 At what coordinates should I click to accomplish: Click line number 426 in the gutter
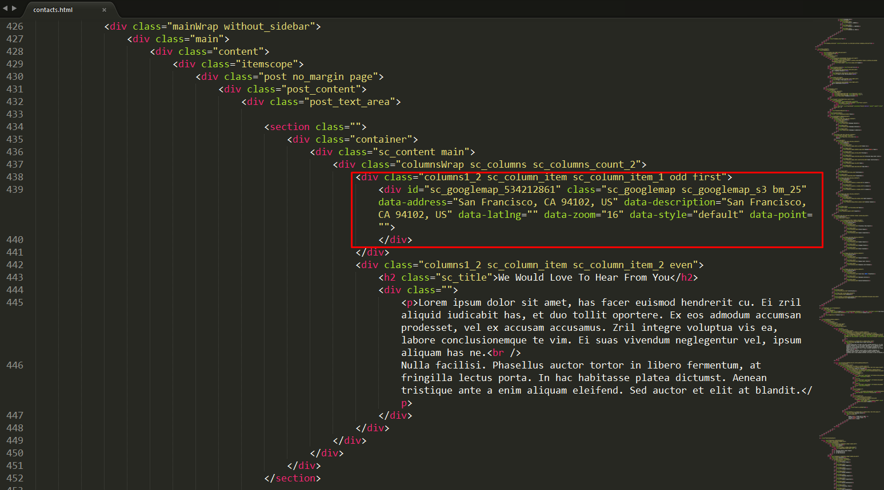click(15, 26)
